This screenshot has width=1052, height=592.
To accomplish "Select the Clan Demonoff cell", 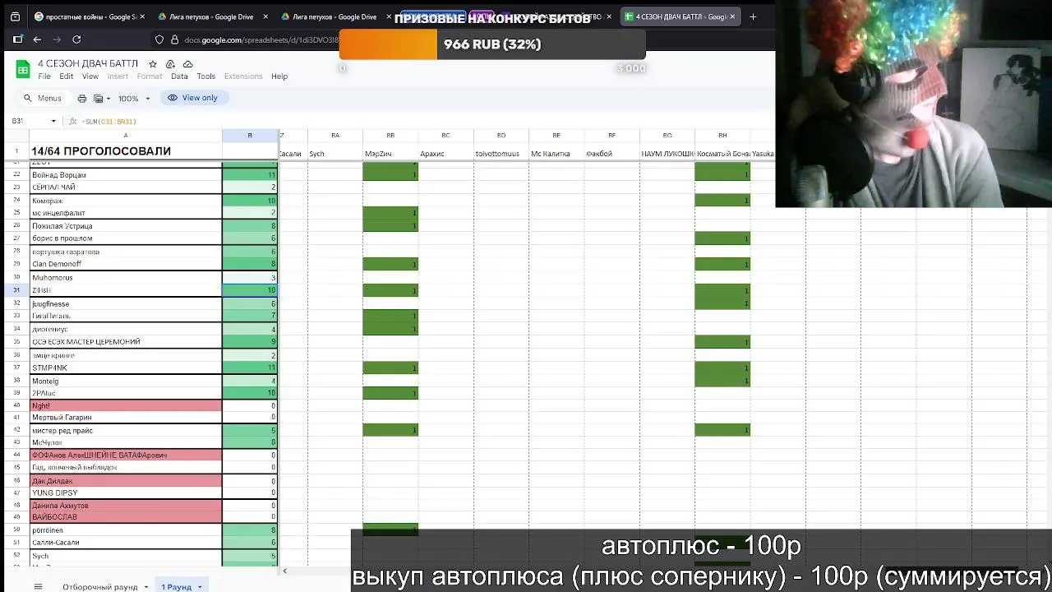I will (126, 264).
